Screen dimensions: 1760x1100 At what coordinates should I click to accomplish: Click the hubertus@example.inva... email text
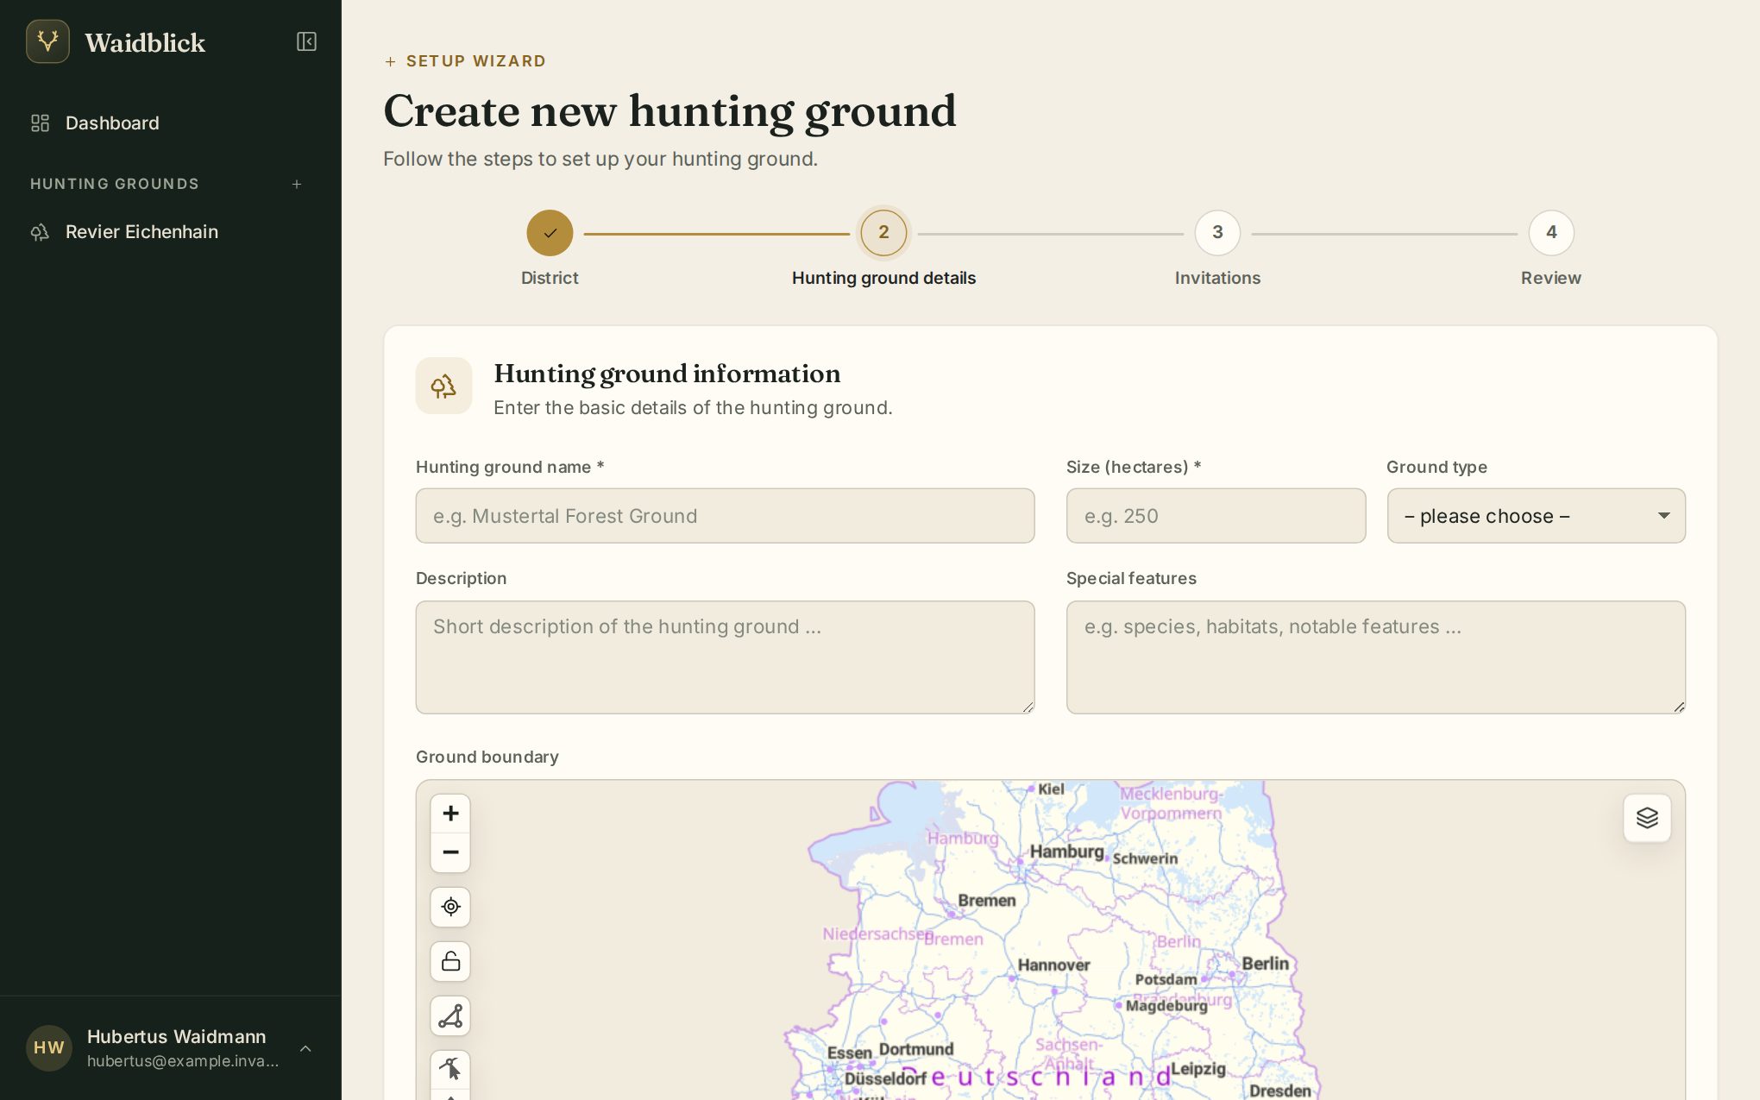(183, 1061)
